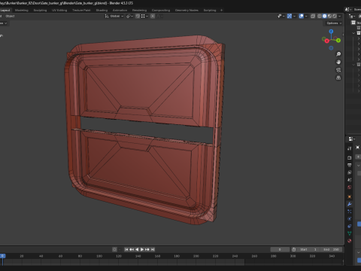The width and height of the screenshot is (361, 271).
Task: Click frame 100 on the timeline ruler
Action: [x=99, y=256]
